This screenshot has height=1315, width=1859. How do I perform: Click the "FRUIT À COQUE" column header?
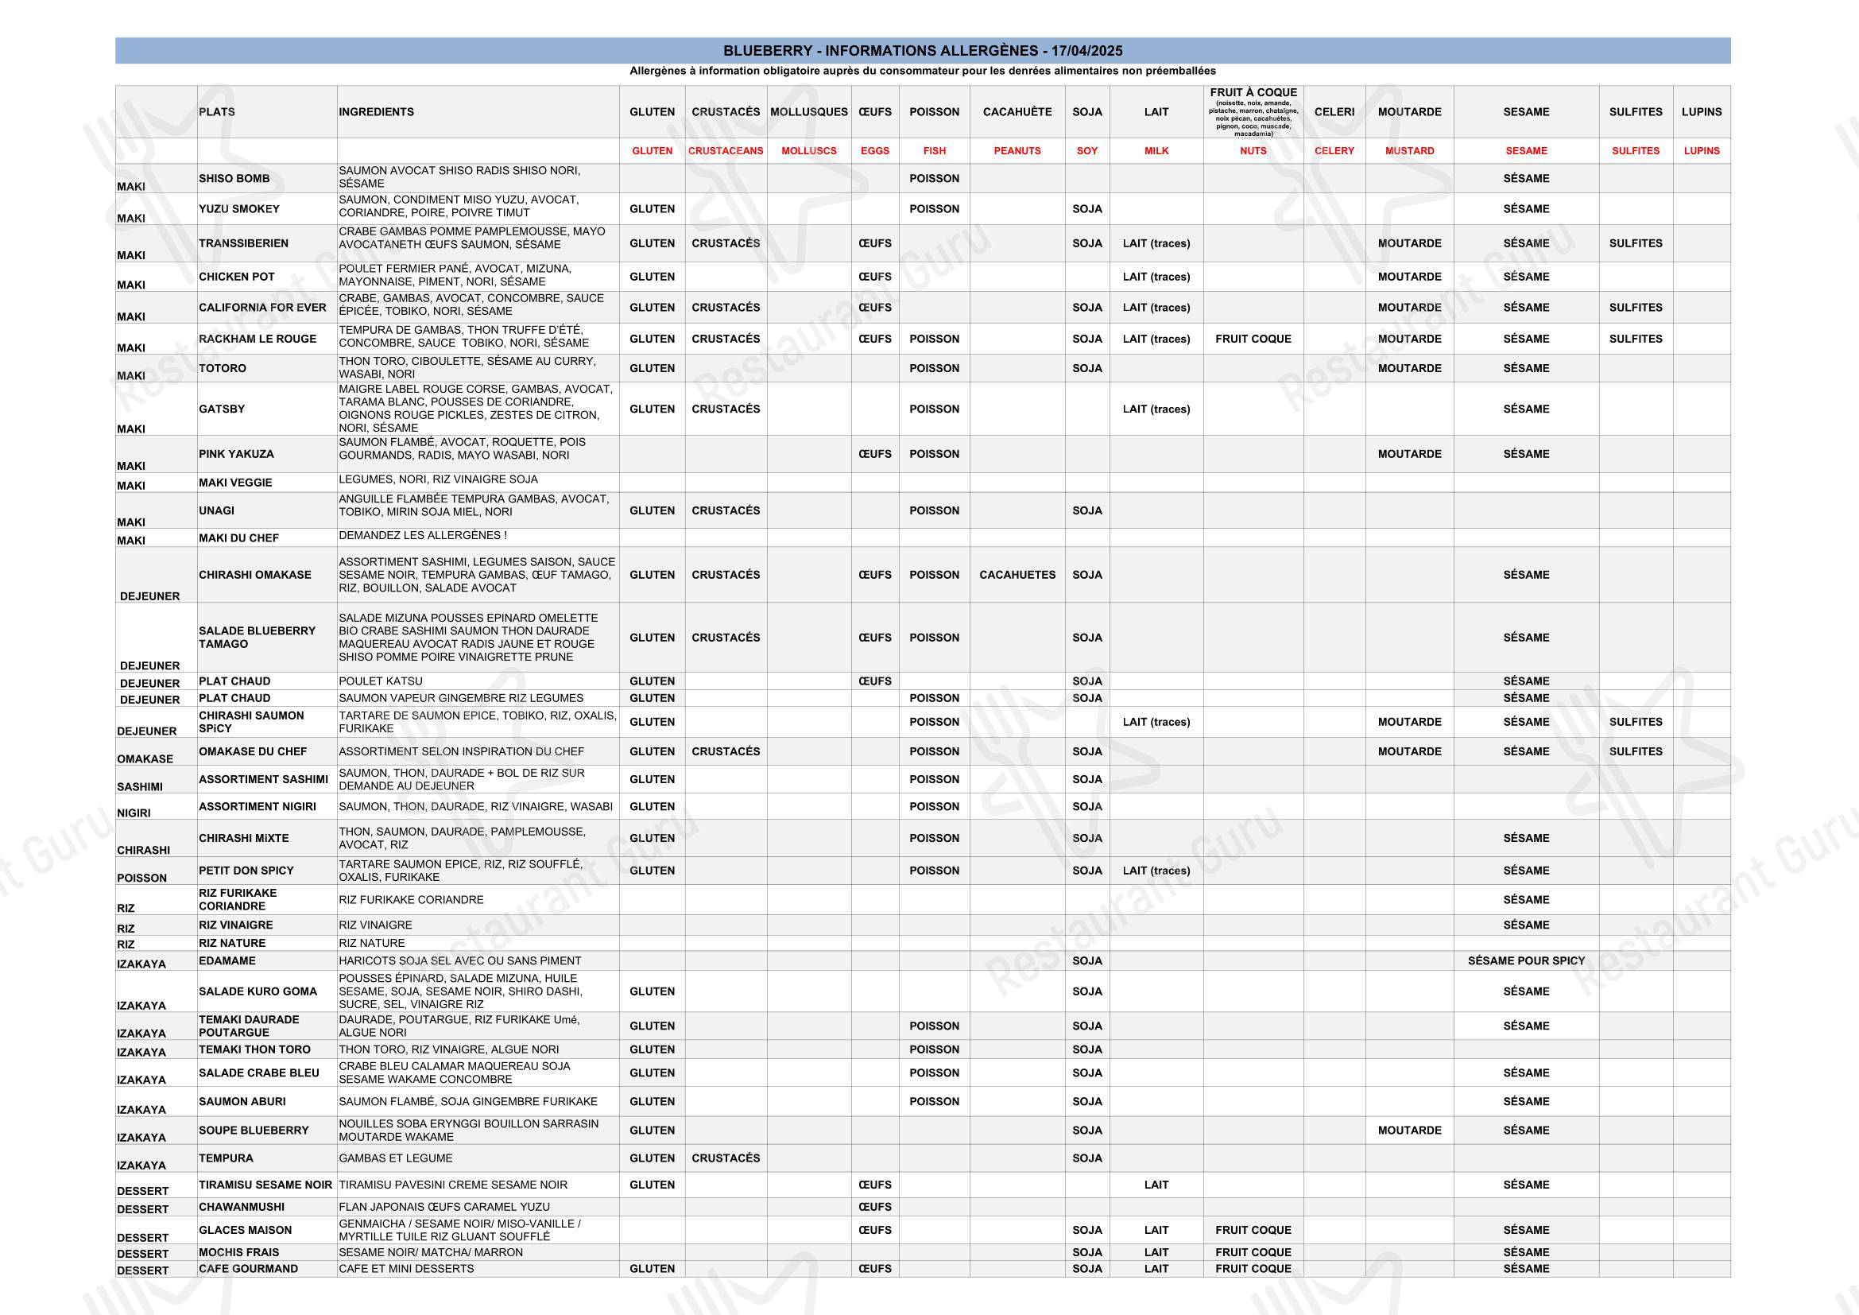coord(1253,93)
